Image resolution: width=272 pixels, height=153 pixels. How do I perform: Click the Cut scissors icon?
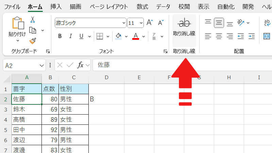point(33,20)
